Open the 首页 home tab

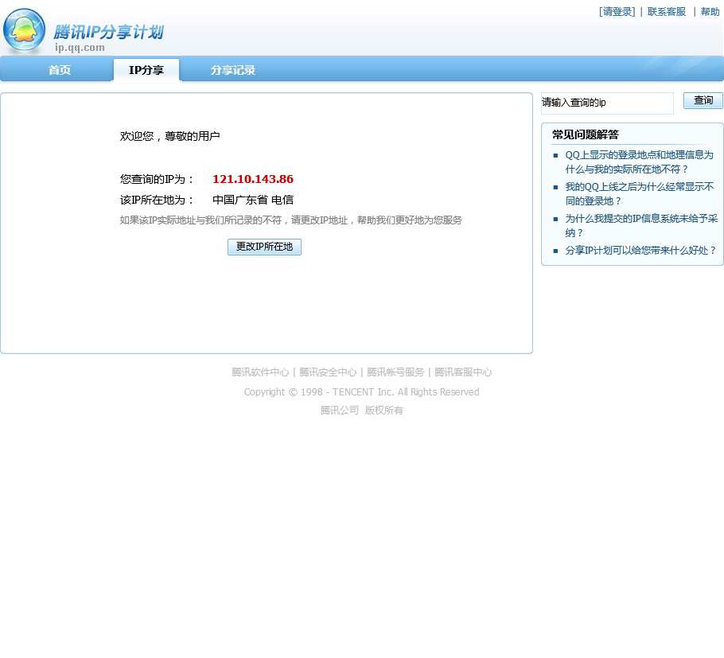(x=60, y=70)
